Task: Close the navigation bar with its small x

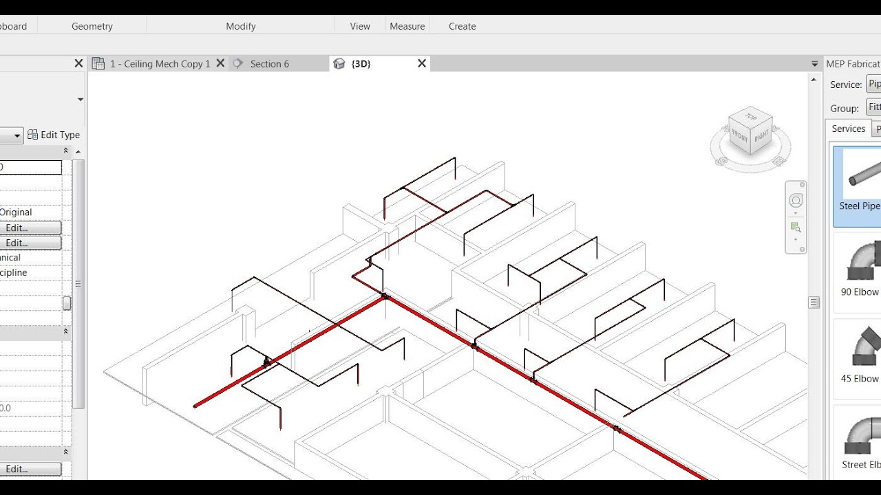Action: 803,185
